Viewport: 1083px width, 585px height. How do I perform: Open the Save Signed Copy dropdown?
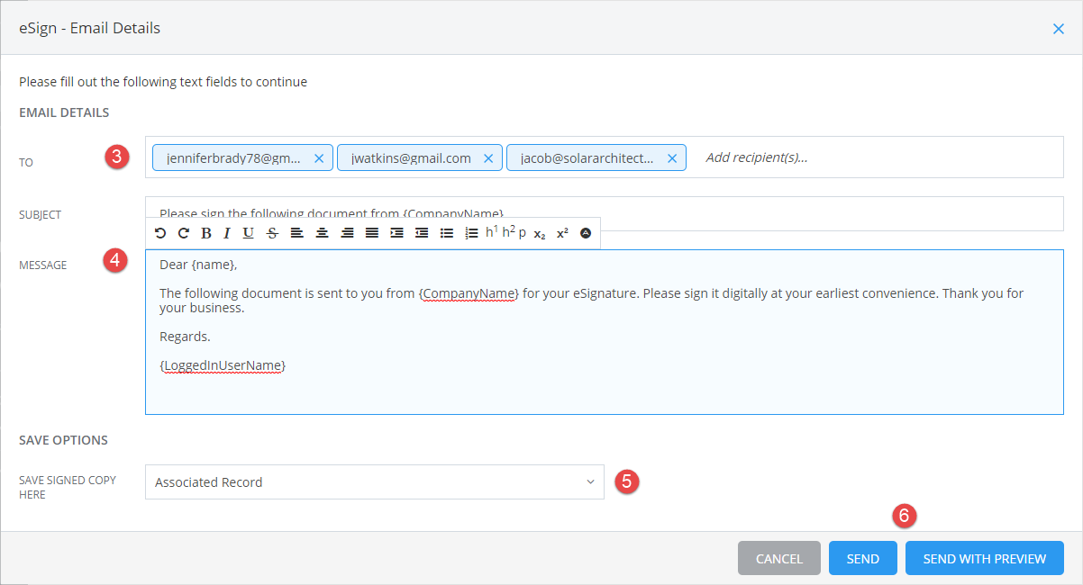(590, 481)
